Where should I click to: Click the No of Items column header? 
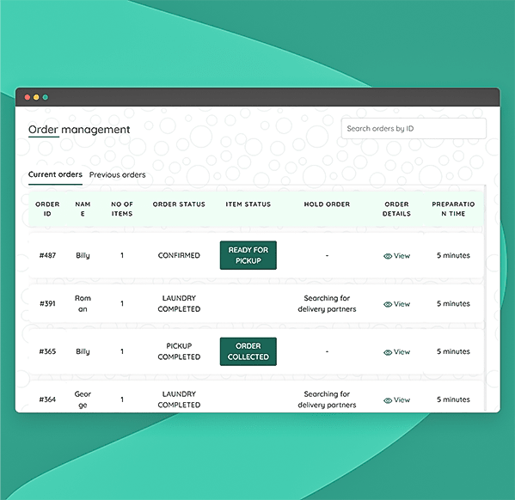(122, 209)
